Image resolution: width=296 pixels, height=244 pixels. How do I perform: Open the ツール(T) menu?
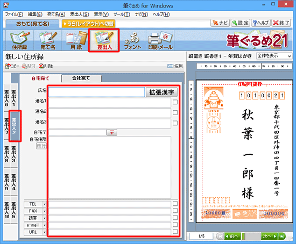[122, 15]
